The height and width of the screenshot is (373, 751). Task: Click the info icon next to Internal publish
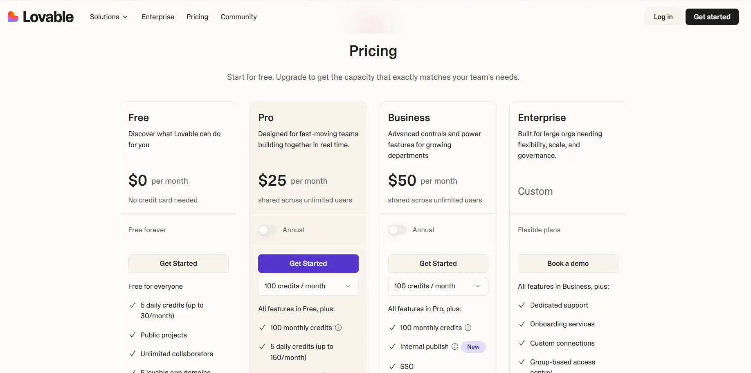click(x=455, y=346)
